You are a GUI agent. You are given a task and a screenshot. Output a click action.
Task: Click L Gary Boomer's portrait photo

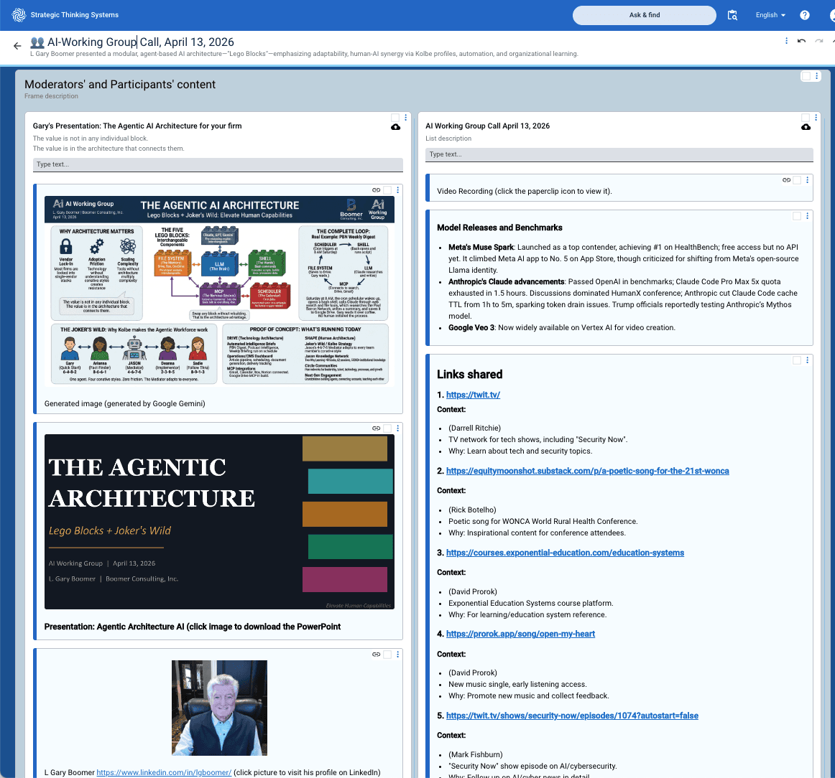(x=219, y=708)
